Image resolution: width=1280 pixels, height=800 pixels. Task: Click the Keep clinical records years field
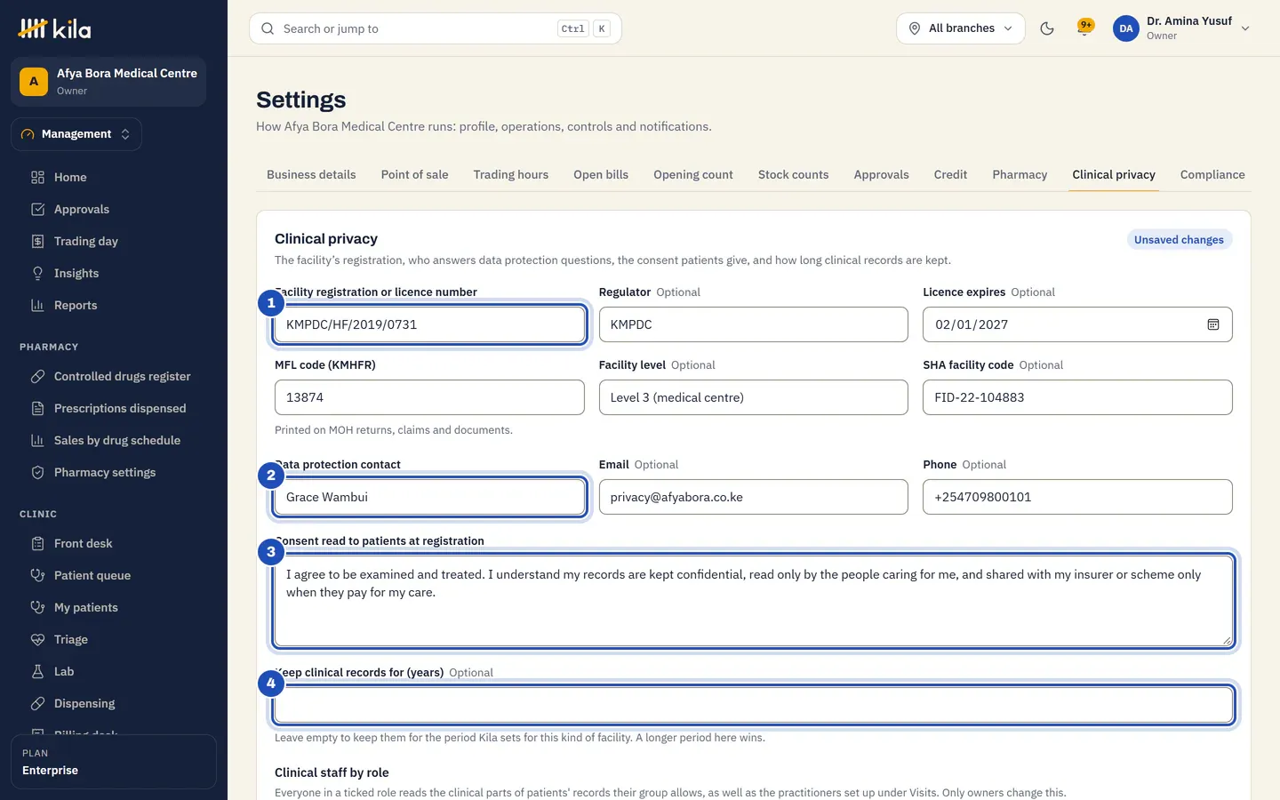pos(754,705)
